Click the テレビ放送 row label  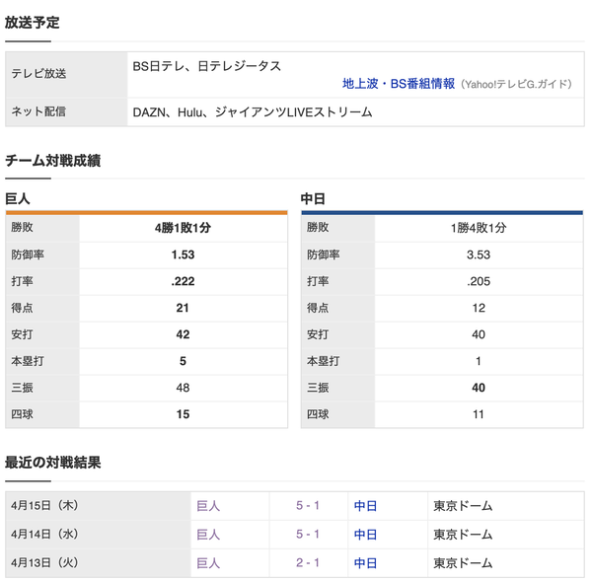[38, 74]
